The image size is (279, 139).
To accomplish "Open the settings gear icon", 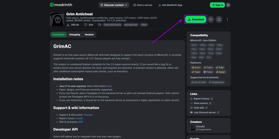I will (228, 5).
